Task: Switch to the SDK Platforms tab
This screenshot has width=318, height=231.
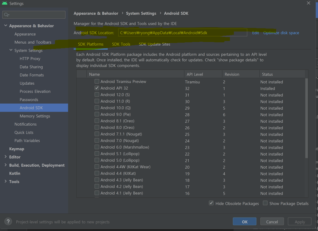Action: pos(91,44)
